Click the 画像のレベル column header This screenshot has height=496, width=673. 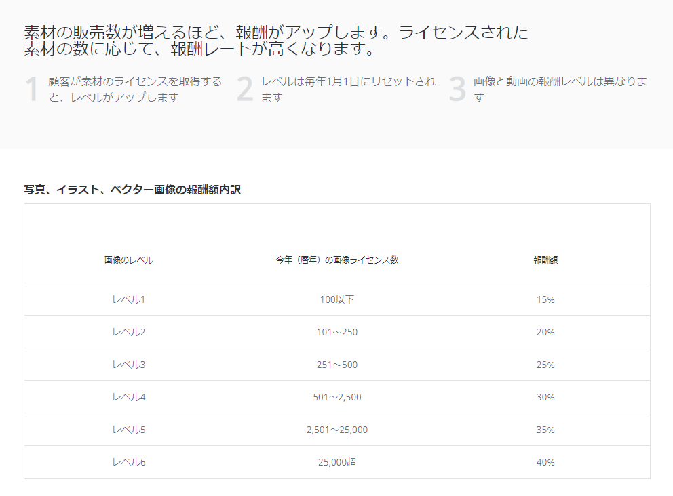point(129,260)
